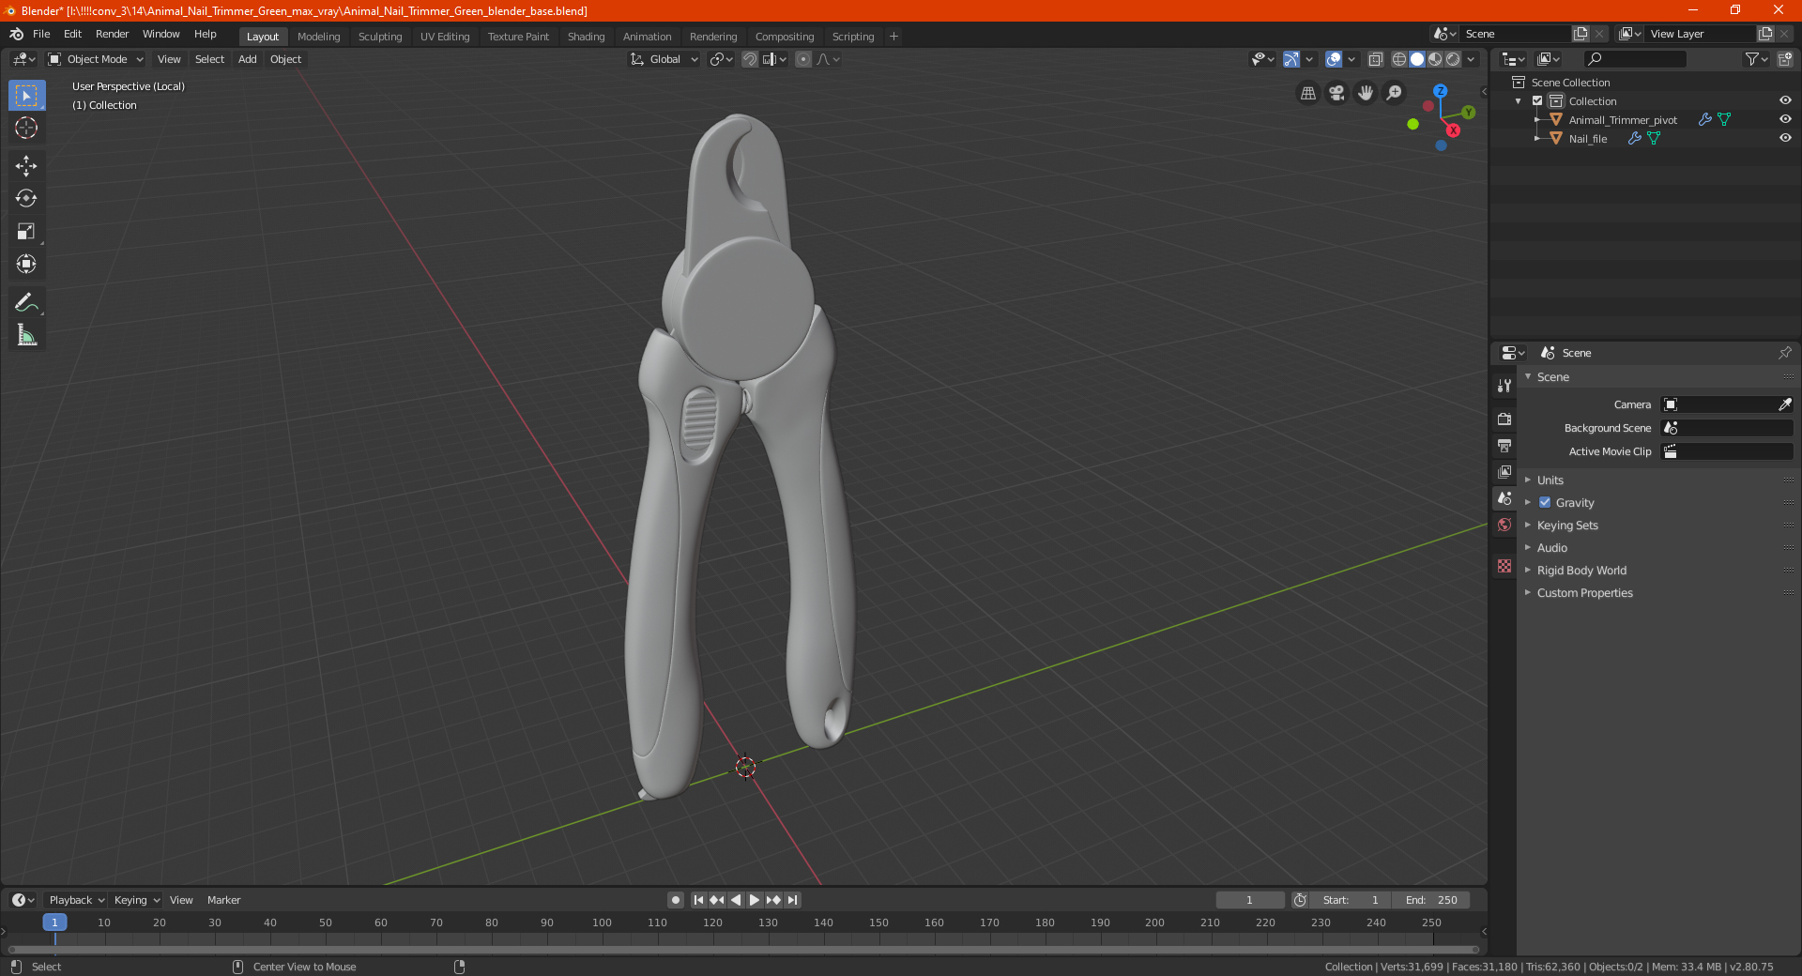
Task: Click the pan view hand icon
Action: coord(1366,93)
